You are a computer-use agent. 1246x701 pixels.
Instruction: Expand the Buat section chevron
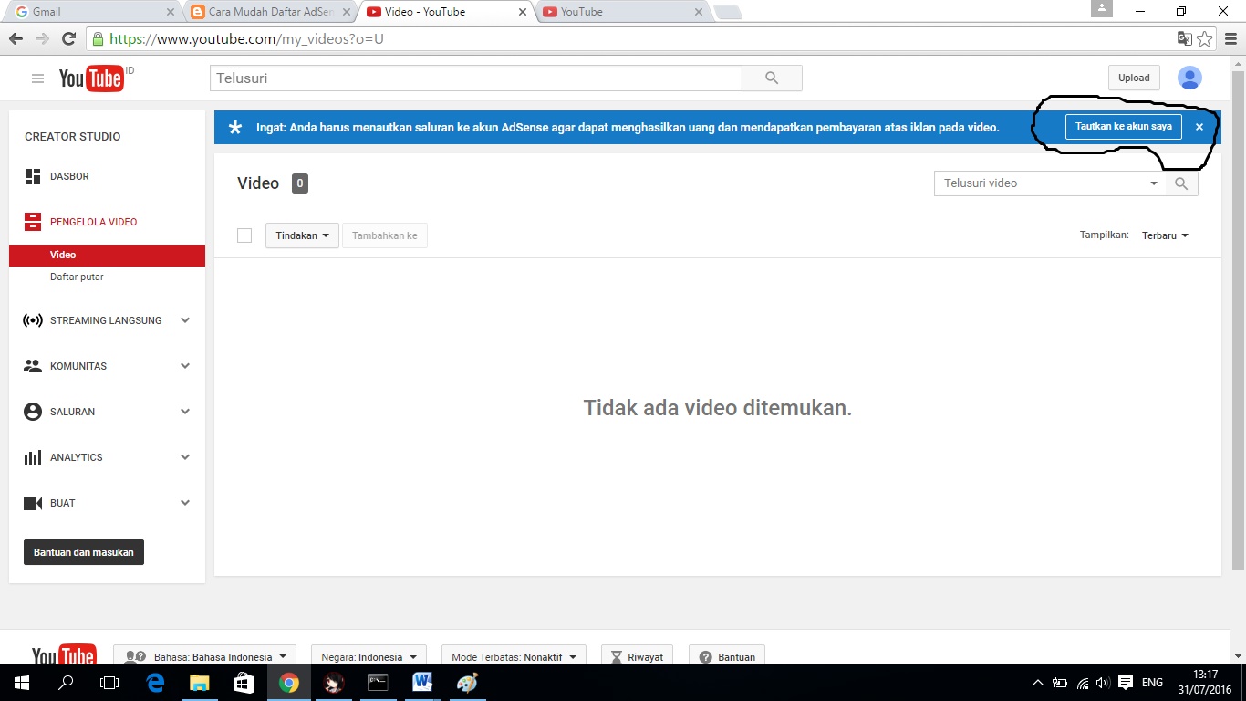point(185,503)
